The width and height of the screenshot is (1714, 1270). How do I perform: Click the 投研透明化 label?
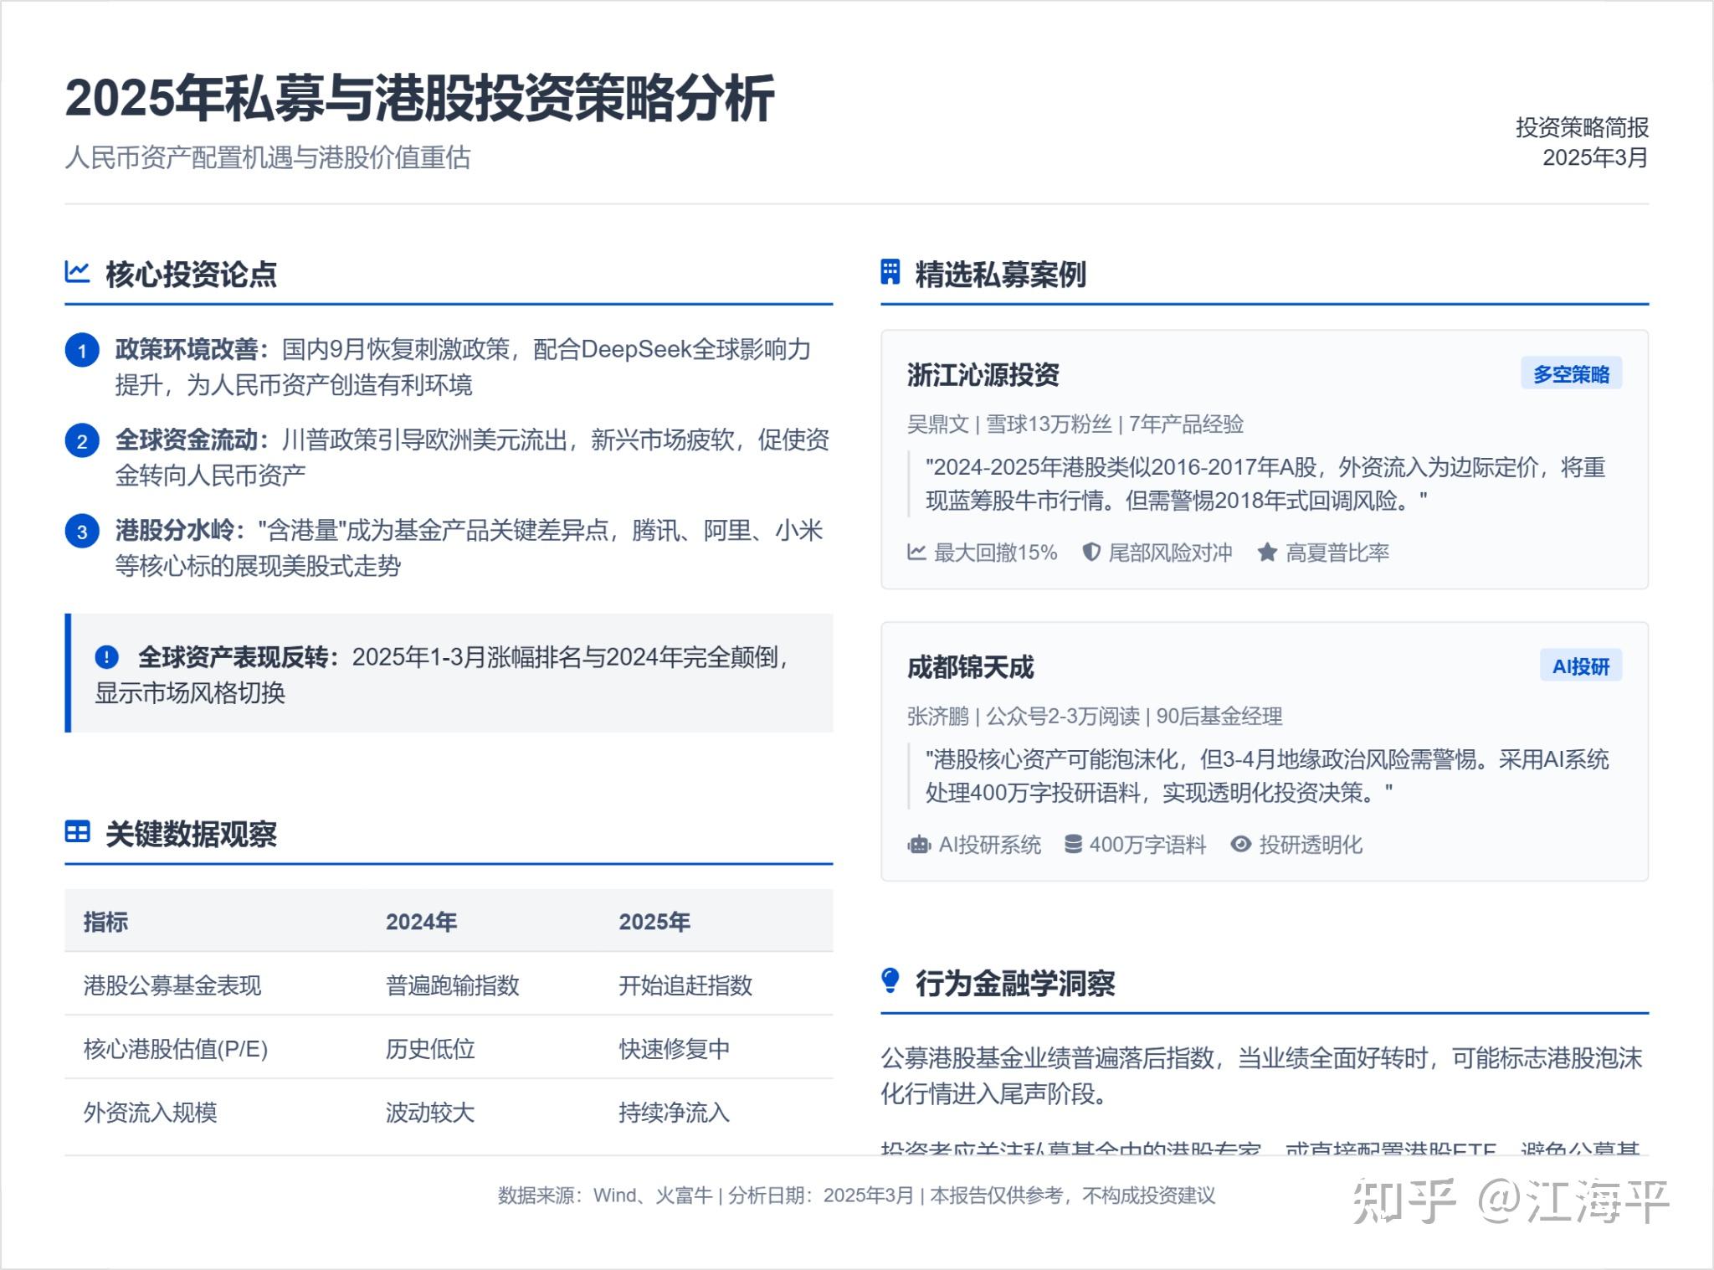[x=1311, y=845]
